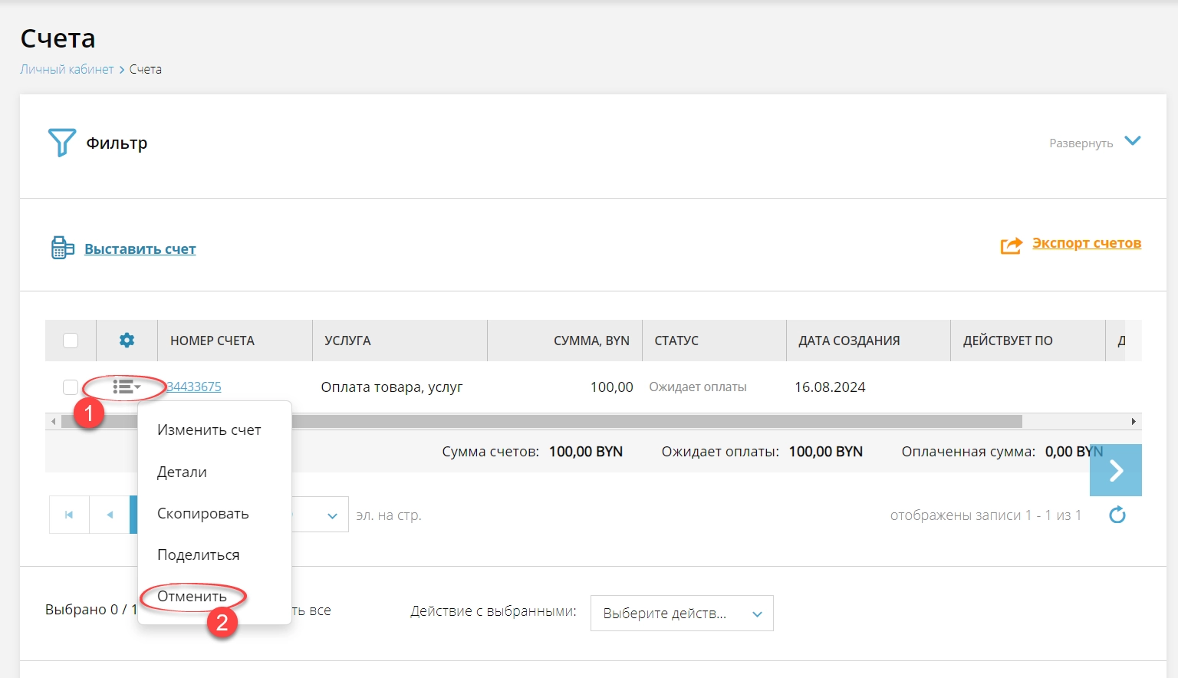This screenshot has width=1178, height=678.
Task: Expand the filter with Развернуть chevron
Action: (x=1132, y=141)
